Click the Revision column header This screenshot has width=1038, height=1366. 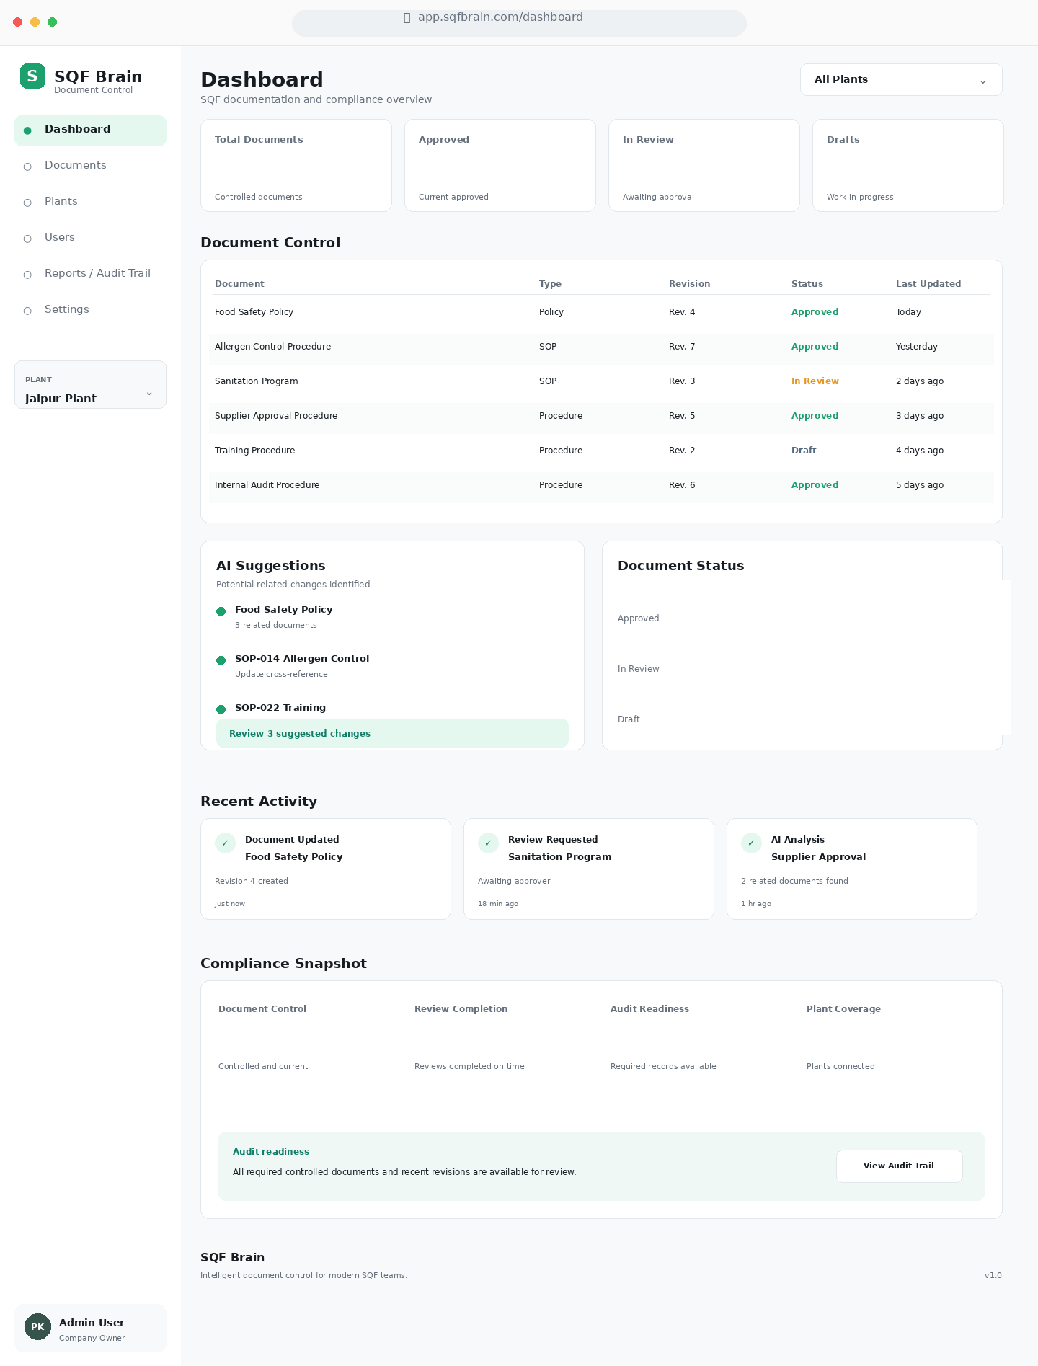[689, 284]
